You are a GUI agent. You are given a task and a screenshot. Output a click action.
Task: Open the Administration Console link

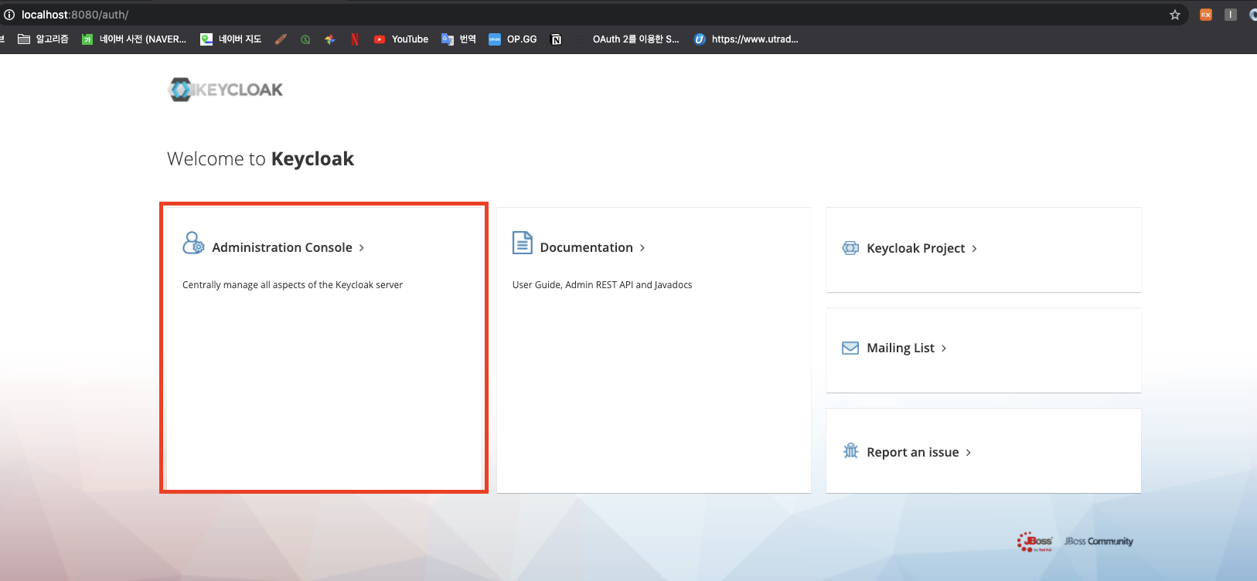pos(282,247)
